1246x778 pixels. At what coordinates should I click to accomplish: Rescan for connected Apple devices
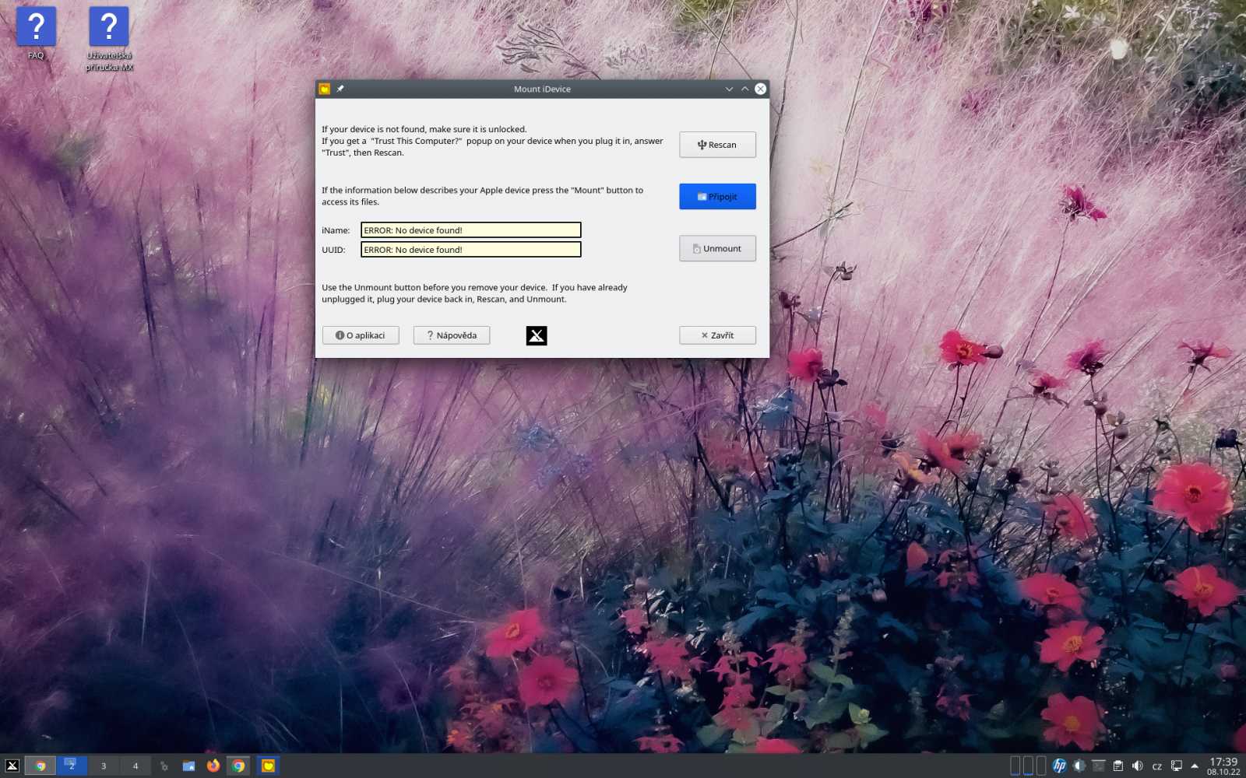[x=717, y=145]
